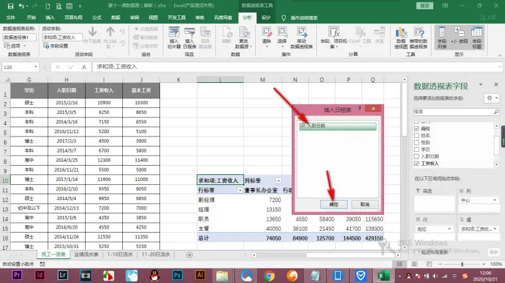
Task: Confirm with 确定 in timeline dialog
Action: (334, 204)
